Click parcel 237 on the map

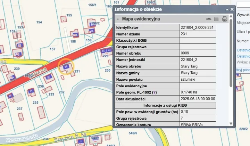[x=19, y=109]
